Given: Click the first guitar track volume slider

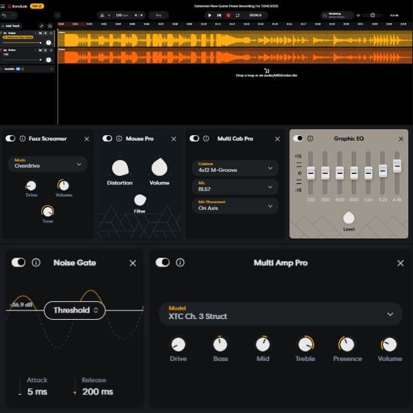Looking at the screenshot, I should pos(22,43).
